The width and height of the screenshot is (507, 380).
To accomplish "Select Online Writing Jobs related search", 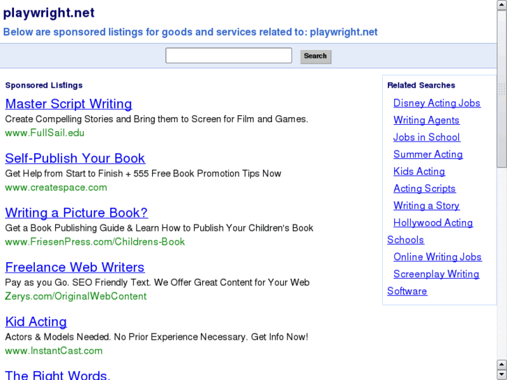I will [437, 257].
